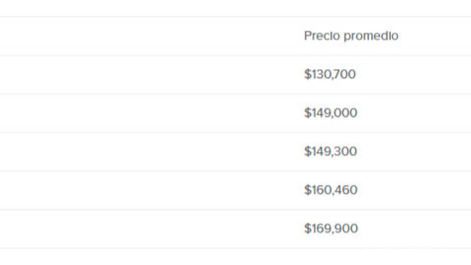Click the $149,300 average price value
The image size is (471, 265).
point(330,151)
